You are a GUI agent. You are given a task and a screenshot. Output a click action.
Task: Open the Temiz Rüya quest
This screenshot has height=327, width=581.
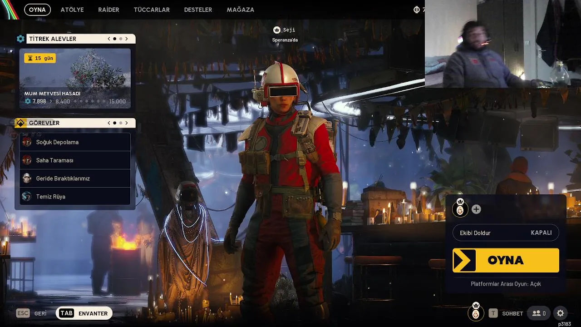75,197
